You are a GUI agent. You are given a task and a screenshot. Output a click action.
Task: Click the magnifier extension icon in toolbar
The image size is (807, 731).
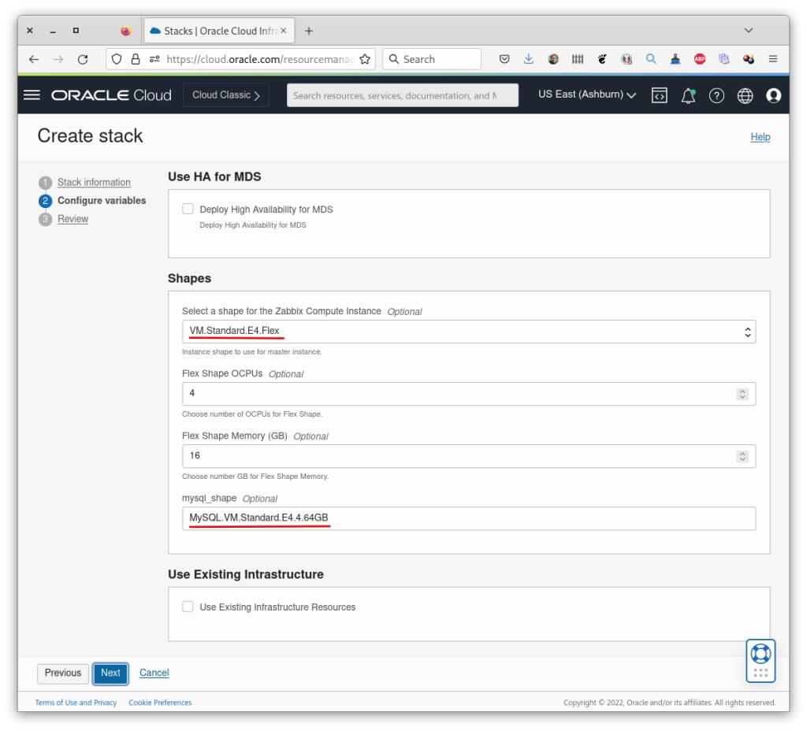click(x=650, y=59)
